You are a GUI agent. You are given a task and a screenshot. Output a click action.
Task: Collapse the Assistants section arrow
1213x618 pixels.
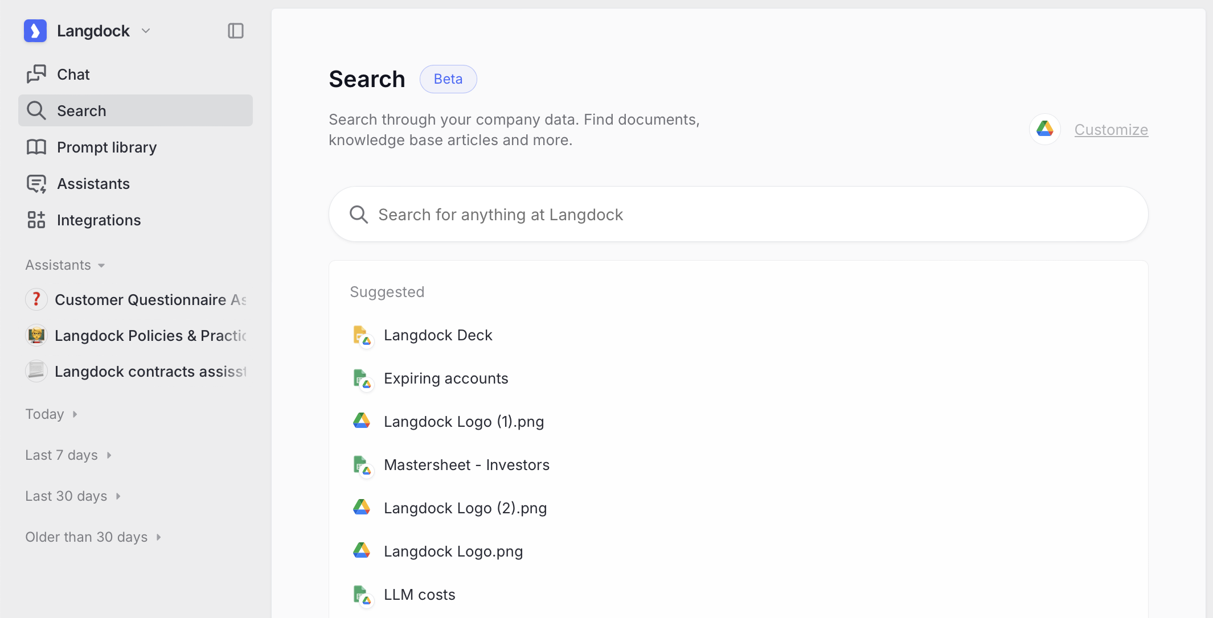101,266
